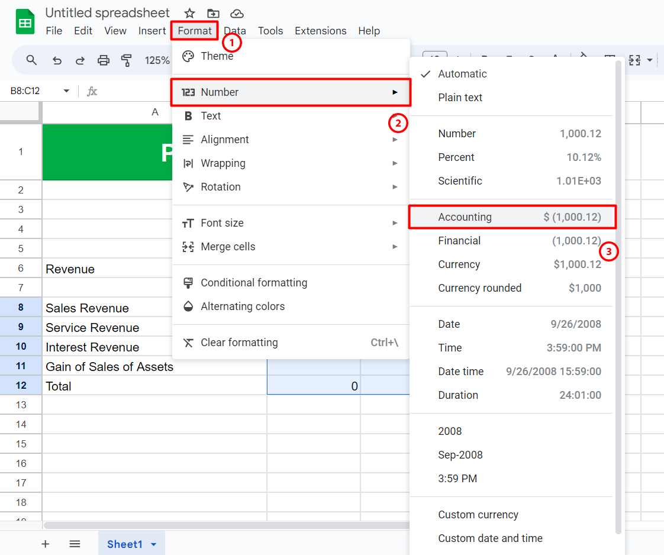Image resolution: width=664 pixels, height=555 pixels.
Task: Apply the Accounting format
Action: (512, 217)
